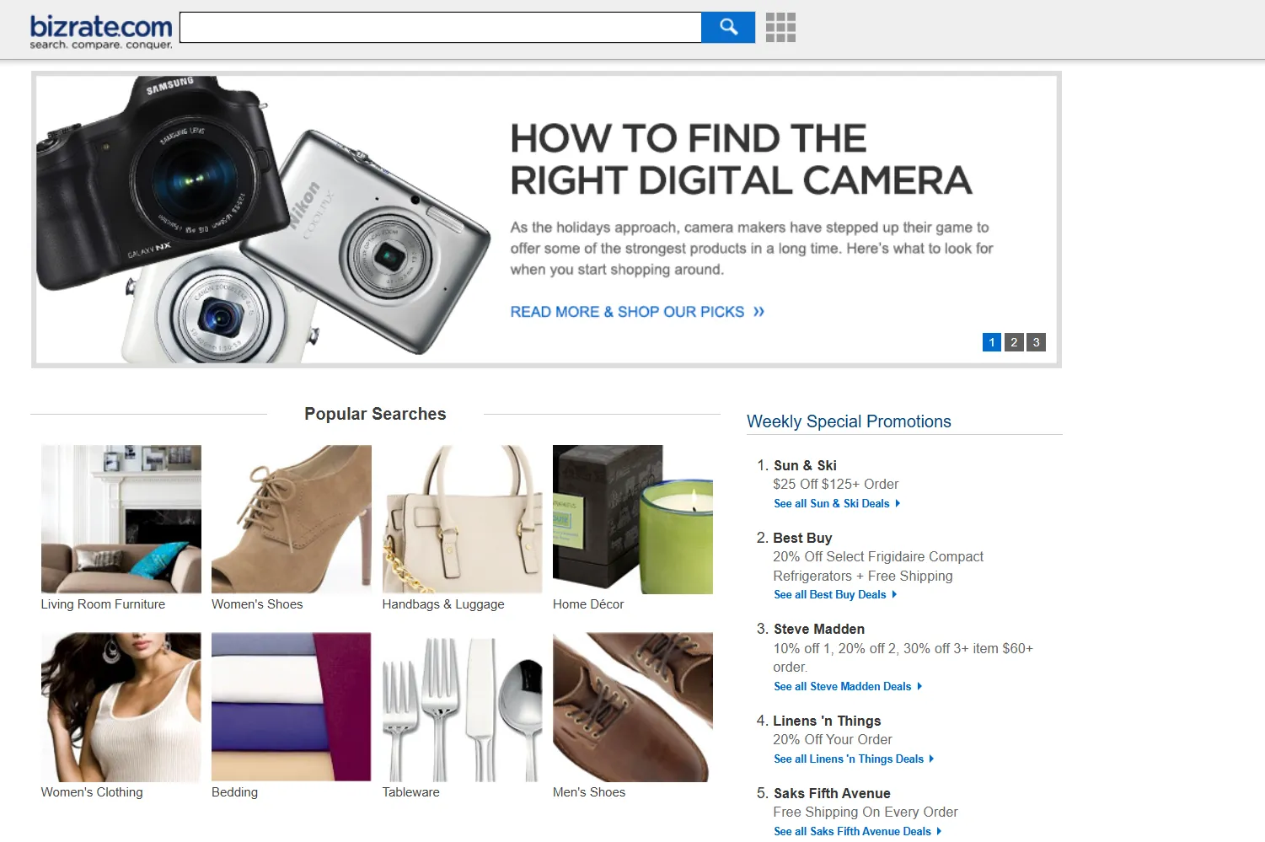Image resolution: width=1265 pixels, height=842 pixels.
Task: Open the Living Room Furniture thumbnail
Action: coord(121,519)
